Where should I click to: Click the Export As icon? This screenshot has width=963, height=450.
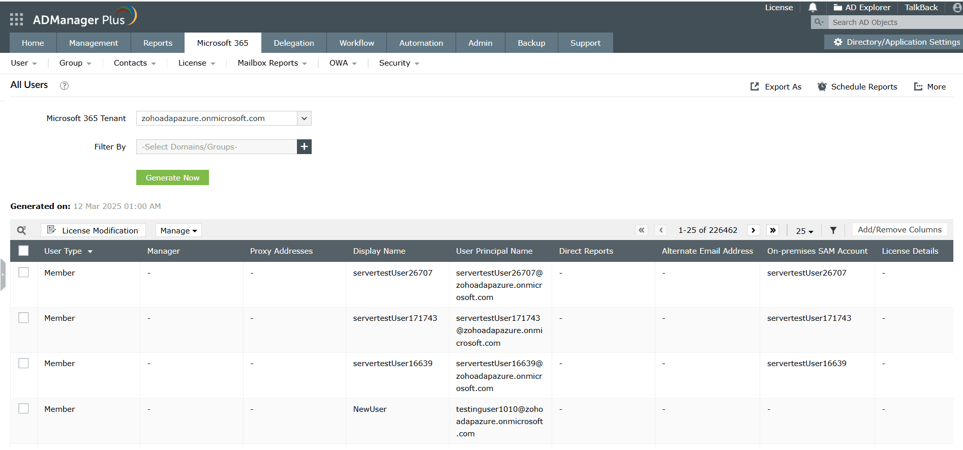755,87
